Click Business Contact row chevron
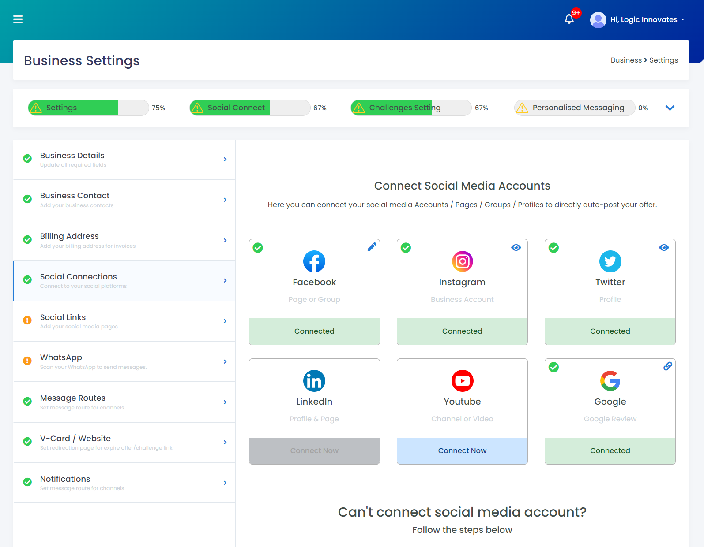704x547 pixels. [225, 200]
